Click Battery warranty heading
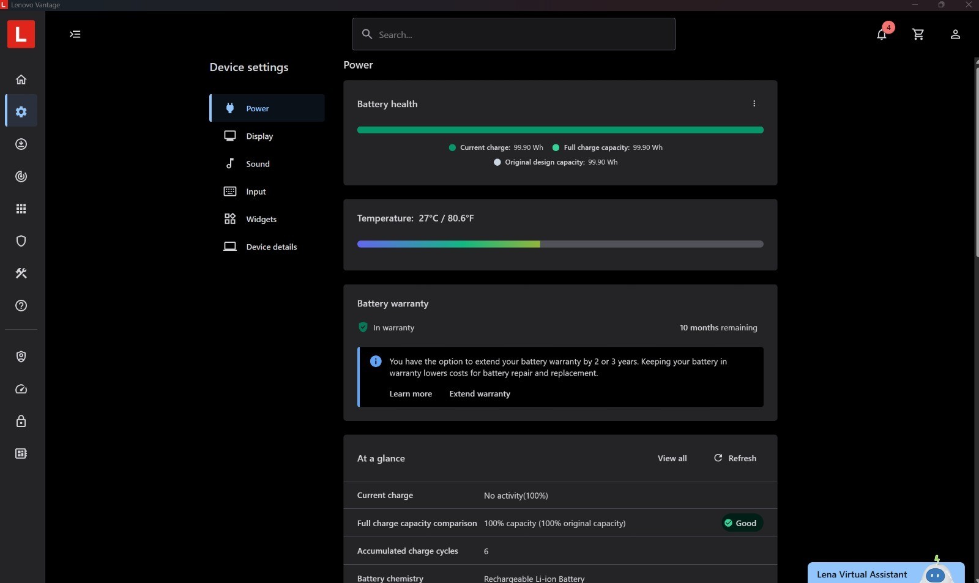Viewport: 979px width, 583px height. 393,303
